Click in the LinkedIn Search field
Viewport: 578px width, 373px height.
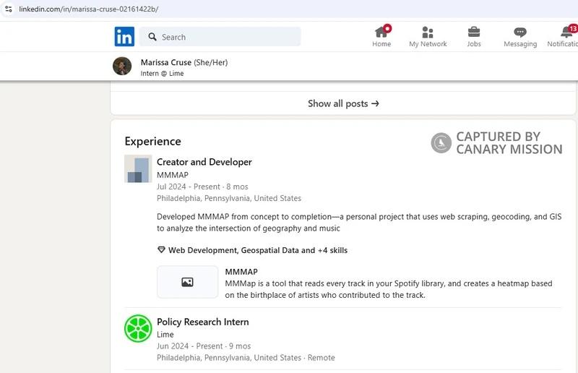coord(220,37)
